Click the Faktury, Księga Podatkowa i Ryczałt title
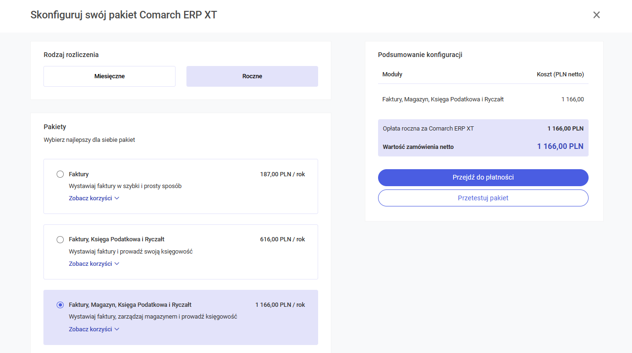 pyautogui.click(x=117, y=239)
